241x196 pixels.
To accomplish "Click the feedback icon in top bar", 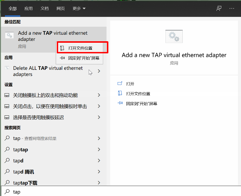I will 219,9.
